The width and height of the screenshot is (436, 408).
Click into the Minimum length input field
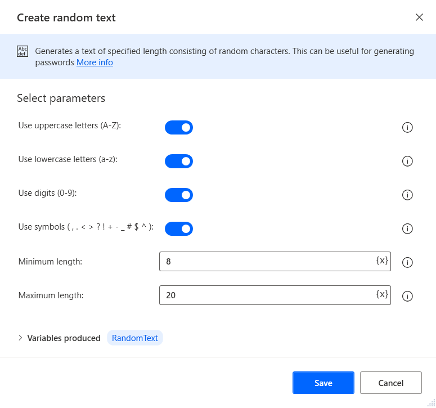click(x=275, y=262)
